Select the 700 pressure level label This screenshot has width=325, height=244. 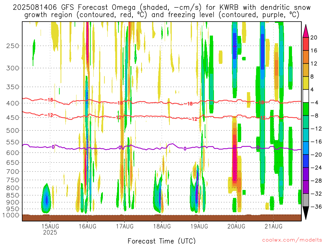(13, 172)
